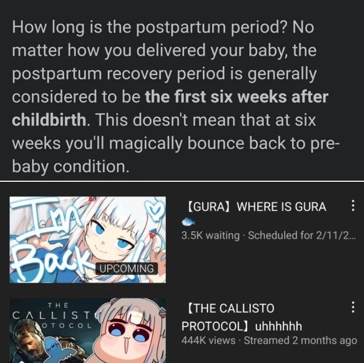Image resolution: width=364 pixels, height=363 pixels.
Task: Tap the I'm Back handwritten text on the thumbnail
Action: tap(47, 239)
